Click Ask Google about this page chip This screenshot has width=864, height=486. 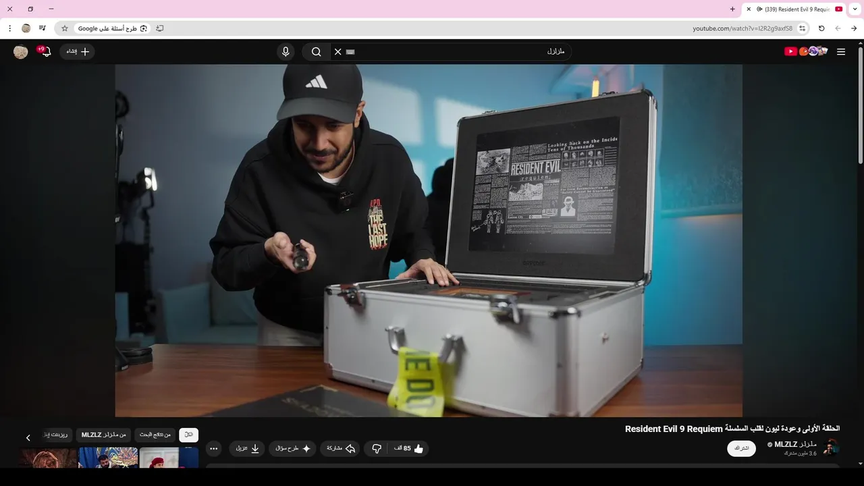click(x=113, y=28)
